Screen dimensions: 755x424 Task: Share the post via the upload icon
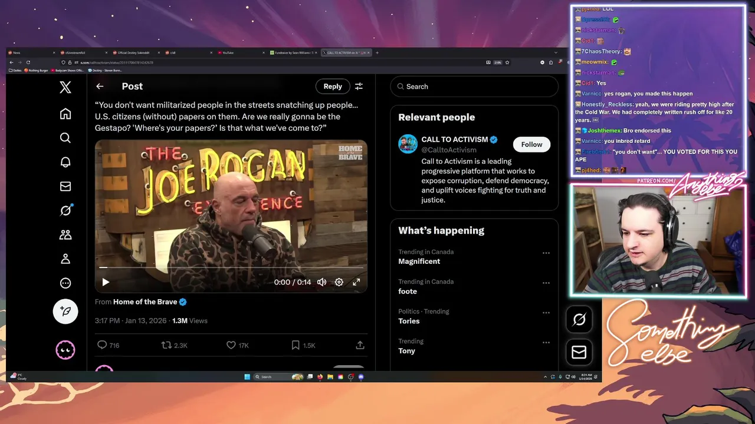pyautogui.click(x=360, y=345)
